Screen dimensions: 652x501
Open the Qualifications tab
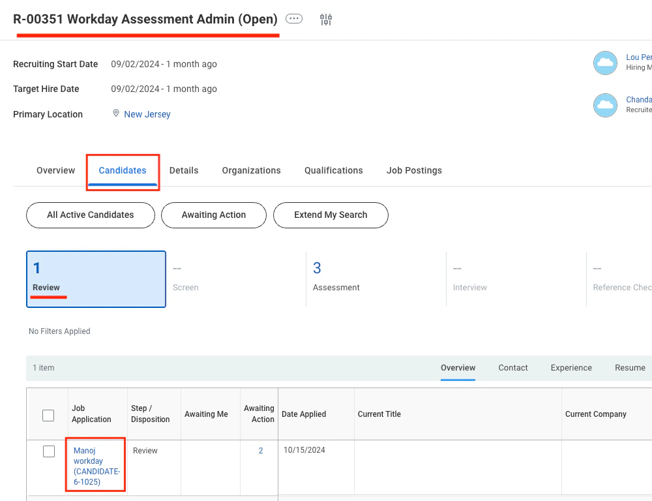click(x=333, y=171)
